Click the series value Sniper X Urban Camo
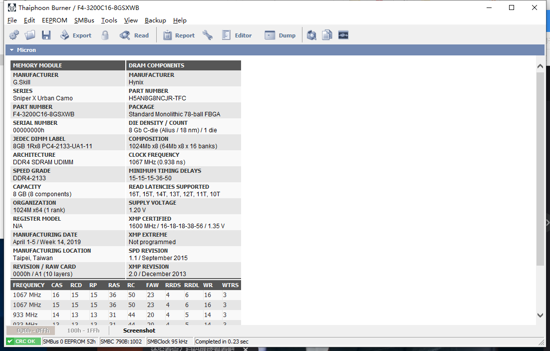The width and height of the screenshot is (550, 351). pyautogui.click(x=43, y=98)
